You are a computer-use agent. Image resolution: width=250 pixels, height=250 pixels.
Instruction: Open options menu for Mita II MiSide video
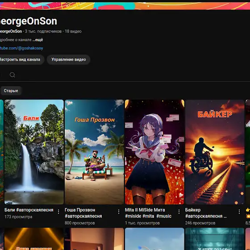point(179,212)
